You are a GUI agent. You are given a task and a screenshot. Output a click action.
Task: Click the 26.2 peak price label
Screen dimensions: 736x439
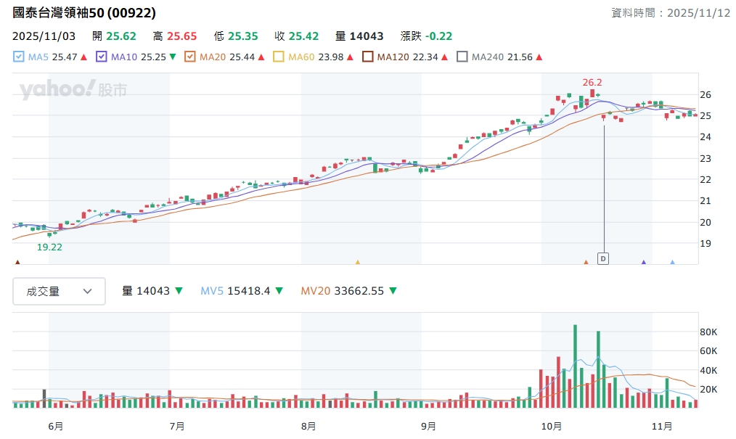click(593, 82)
